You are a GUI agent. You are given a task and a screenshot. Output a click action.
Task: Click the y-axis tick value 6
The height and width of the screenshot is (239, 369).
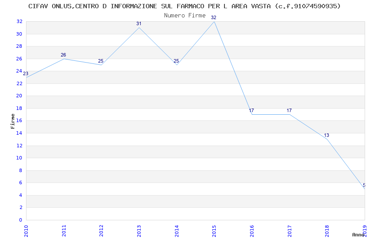tap(21, 183)
